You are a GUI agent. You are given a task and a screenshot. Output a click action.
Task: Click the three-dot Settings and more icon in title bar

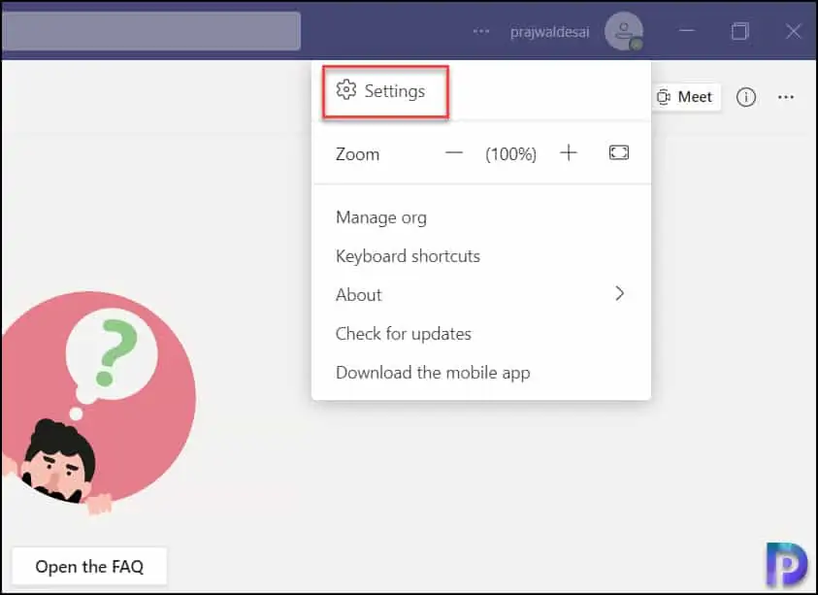point(481,31)
